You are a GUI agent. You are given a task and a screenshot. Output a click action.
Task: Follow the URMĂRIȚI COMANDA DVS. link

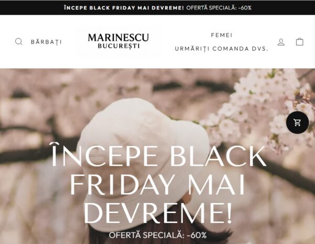(222, 49)
